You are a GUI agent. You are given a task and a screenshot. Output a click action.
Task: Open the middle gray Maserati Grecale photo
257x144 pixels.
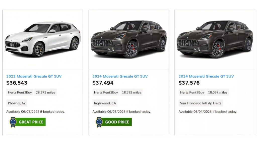(x=129, y=40)
